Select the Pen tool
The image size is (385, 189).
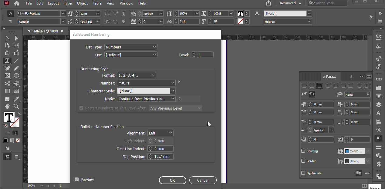(7, 68)
